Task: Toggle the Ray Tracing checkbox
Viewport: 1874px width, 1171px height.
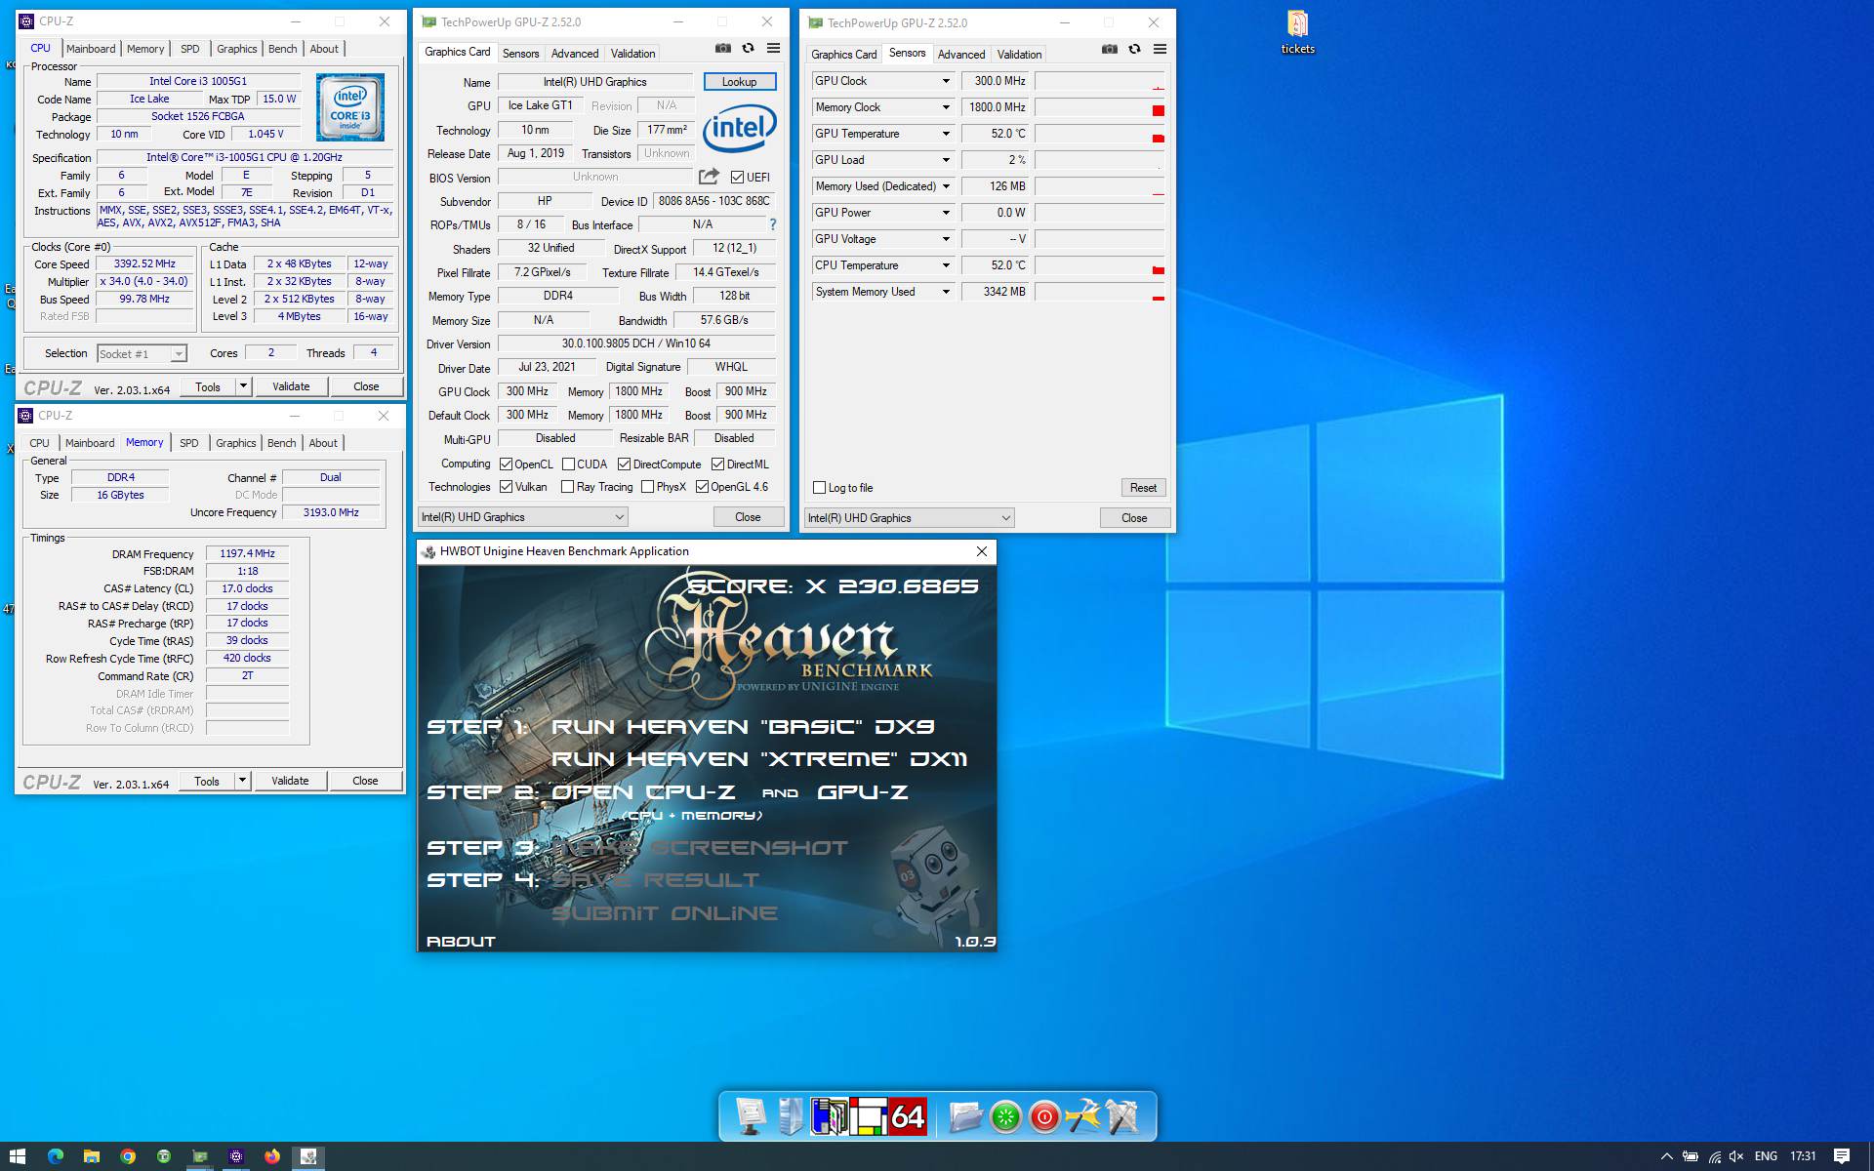Action: [568, 487]
